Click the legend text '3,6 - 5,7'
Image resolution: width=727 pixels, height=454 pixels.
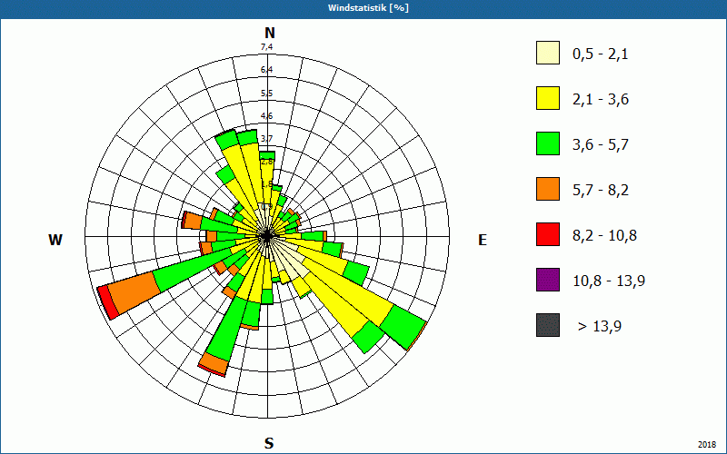601,145
